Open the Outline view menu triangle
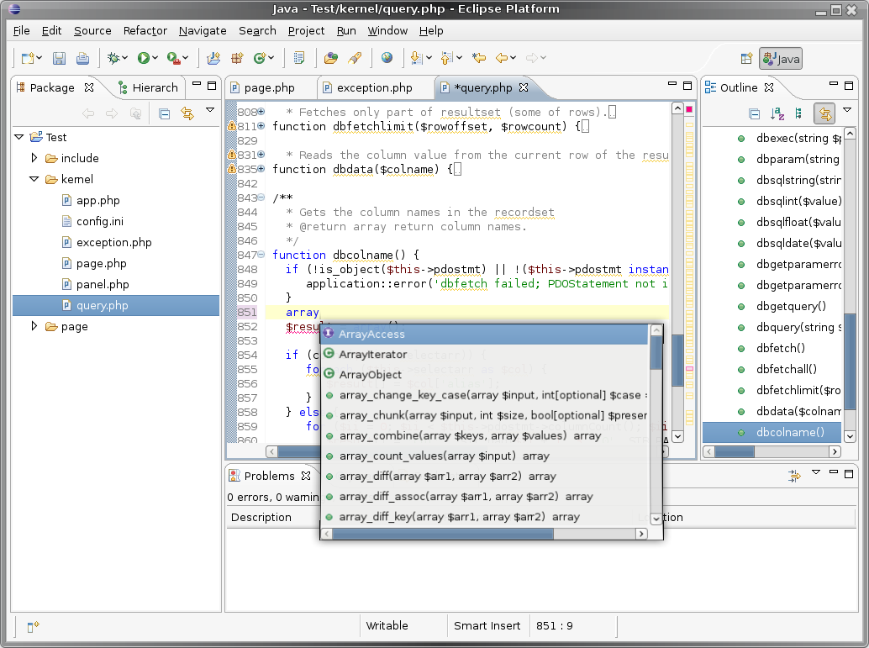 847,110
